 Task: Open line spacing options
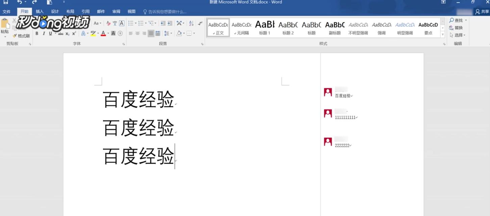point(168,33)
